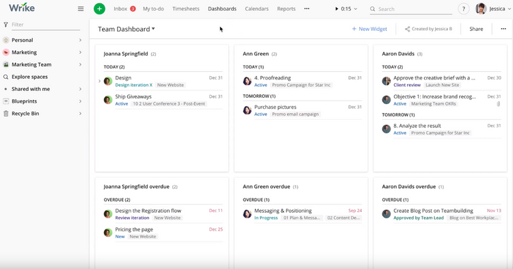Viewport: 513px width, 269px height.
Task: Click the Design iteration X status
Action: point(134,85)
